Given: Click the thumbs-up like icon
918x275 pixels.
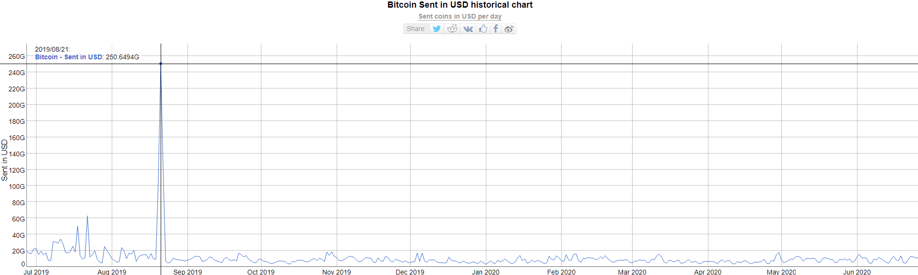Looking at the screenshot, I should (x=483, y=29).
